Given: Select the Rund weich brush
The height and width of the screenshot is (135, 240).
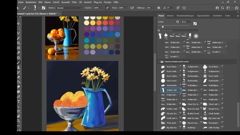Looking at the screenshot, I should pyautogui.click(x=213, y=76).
